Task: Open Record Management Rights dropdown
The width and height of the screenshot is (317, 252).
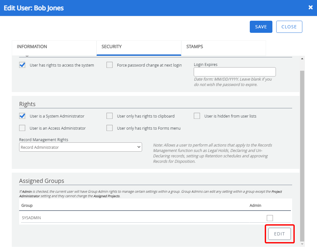Action: (x=80, y=147)
